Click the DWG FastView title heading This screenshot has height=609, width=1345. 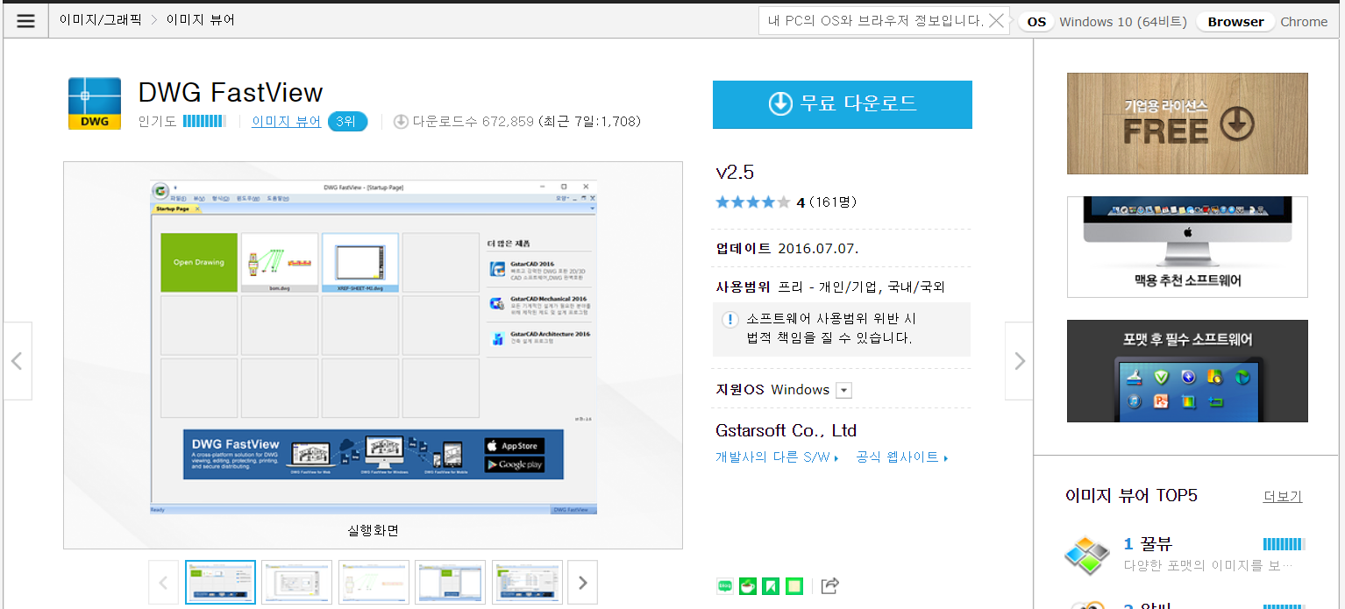pyautogui.click(x=231, y=92)
